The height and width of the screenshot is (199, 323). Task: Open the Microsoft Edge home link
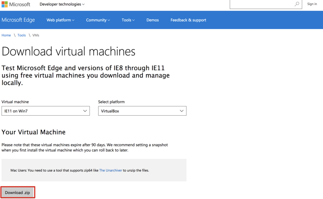click(x=18, y=20)
